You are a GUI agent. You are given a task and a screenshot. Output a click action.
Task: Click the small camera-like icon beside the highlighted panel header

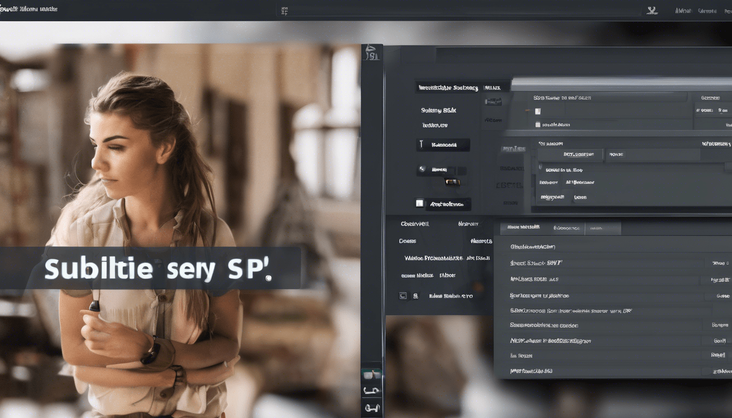[493, 101]
